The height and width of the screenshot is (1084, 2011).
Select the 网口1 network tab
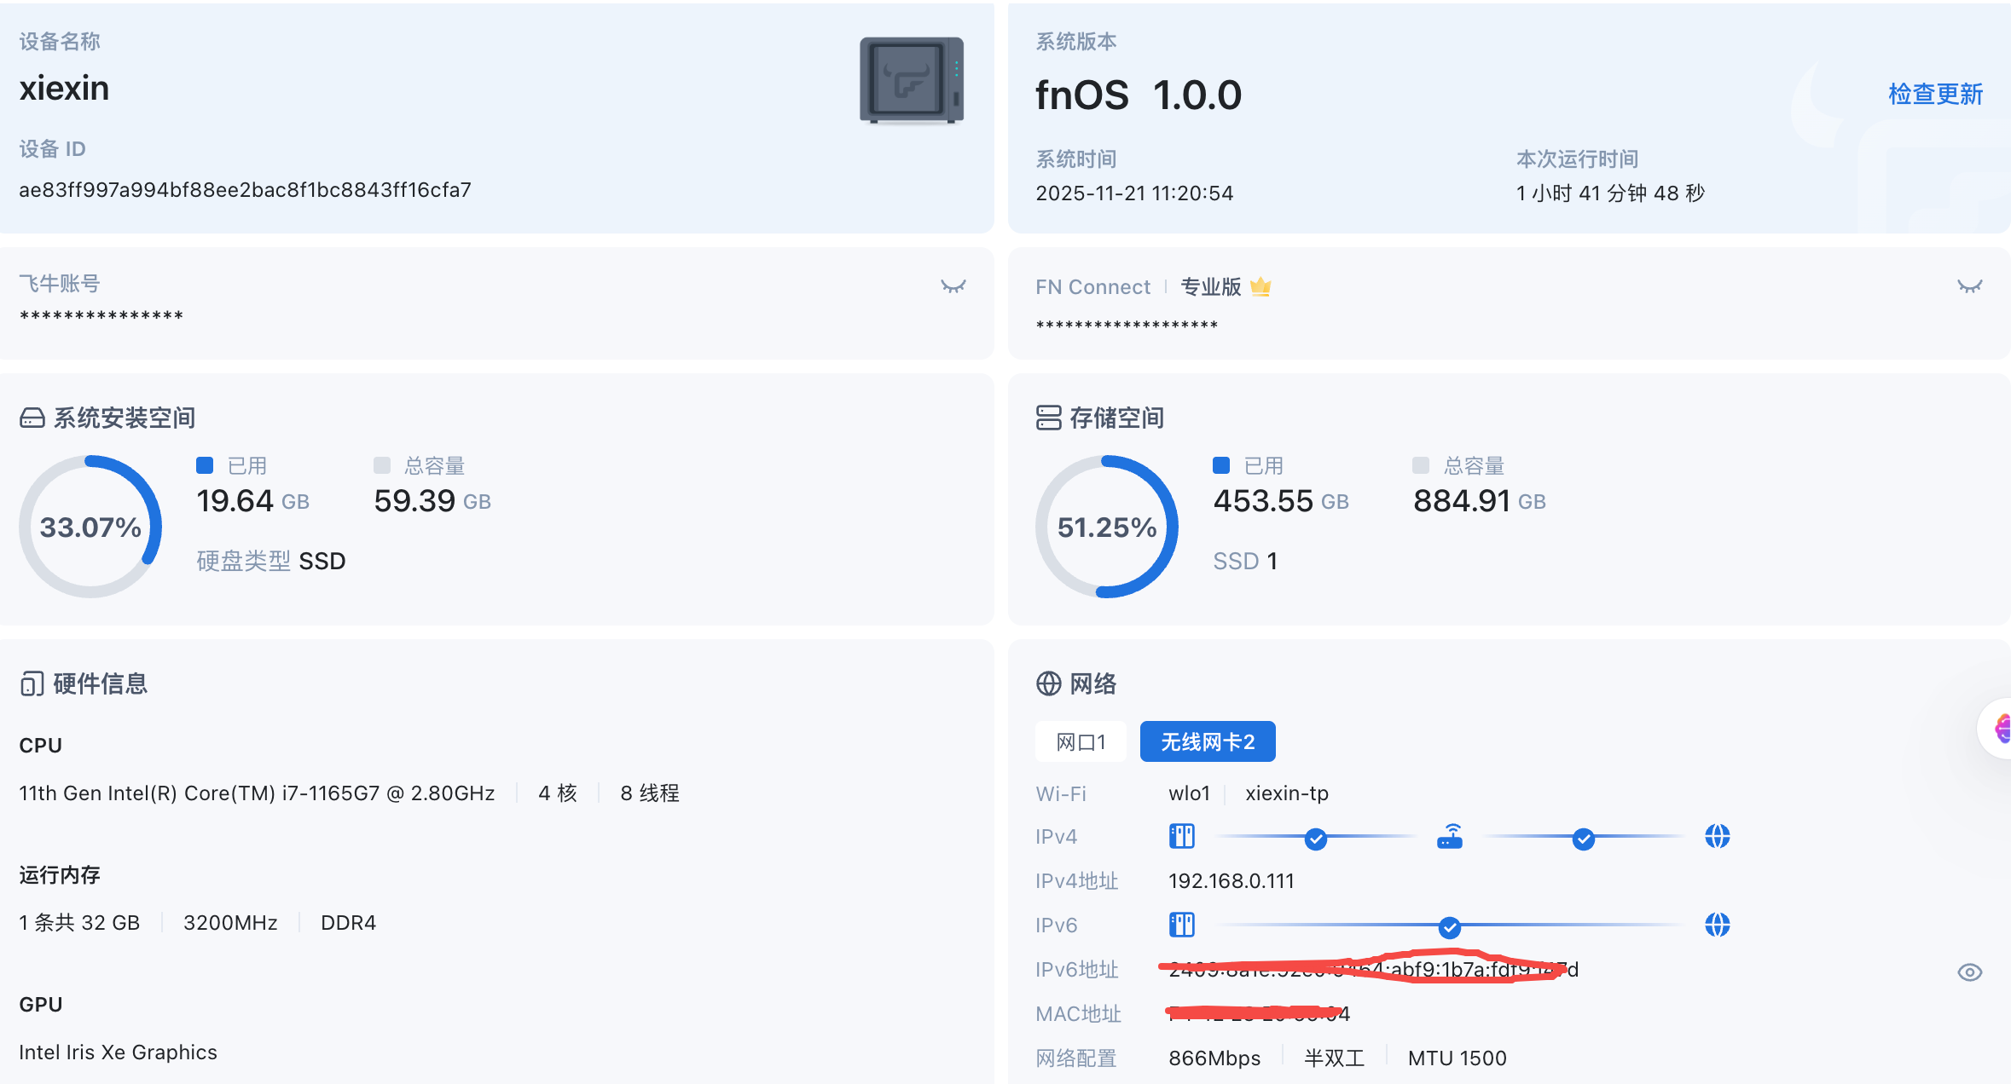click(1081, 741)
